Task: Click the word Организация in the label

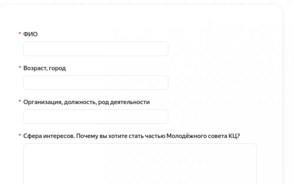Action: point(43,102)
